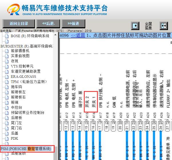Screen dimensions: 172x160
Task: Click the document icon beside 拖车钩
Action: pyautogui.click(x=7, y=87)
